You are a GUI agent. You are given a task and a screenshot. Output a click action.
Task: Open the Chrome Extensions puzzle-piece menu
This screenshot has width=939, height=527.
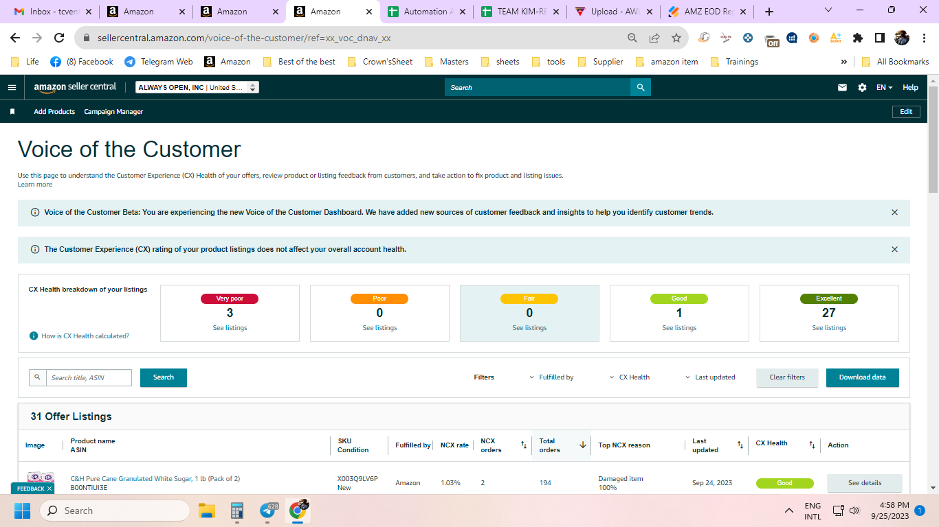(x=858, y=38)
